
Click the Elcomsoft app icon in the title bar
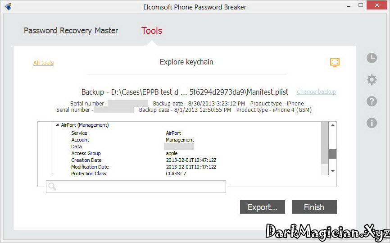tap(8, 6)
